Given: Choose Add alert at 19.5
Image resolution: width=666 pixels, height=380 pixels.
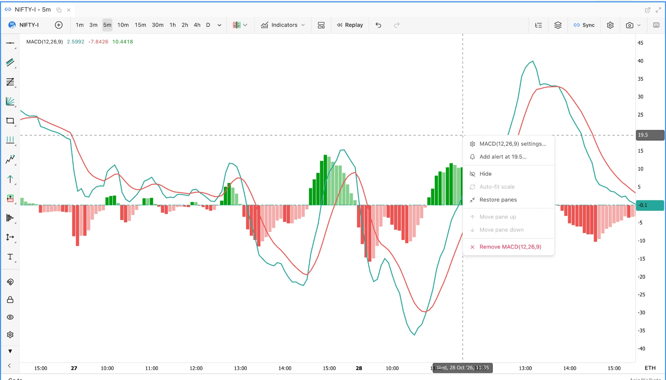Looking at the screenshot, I should (508, 157).
